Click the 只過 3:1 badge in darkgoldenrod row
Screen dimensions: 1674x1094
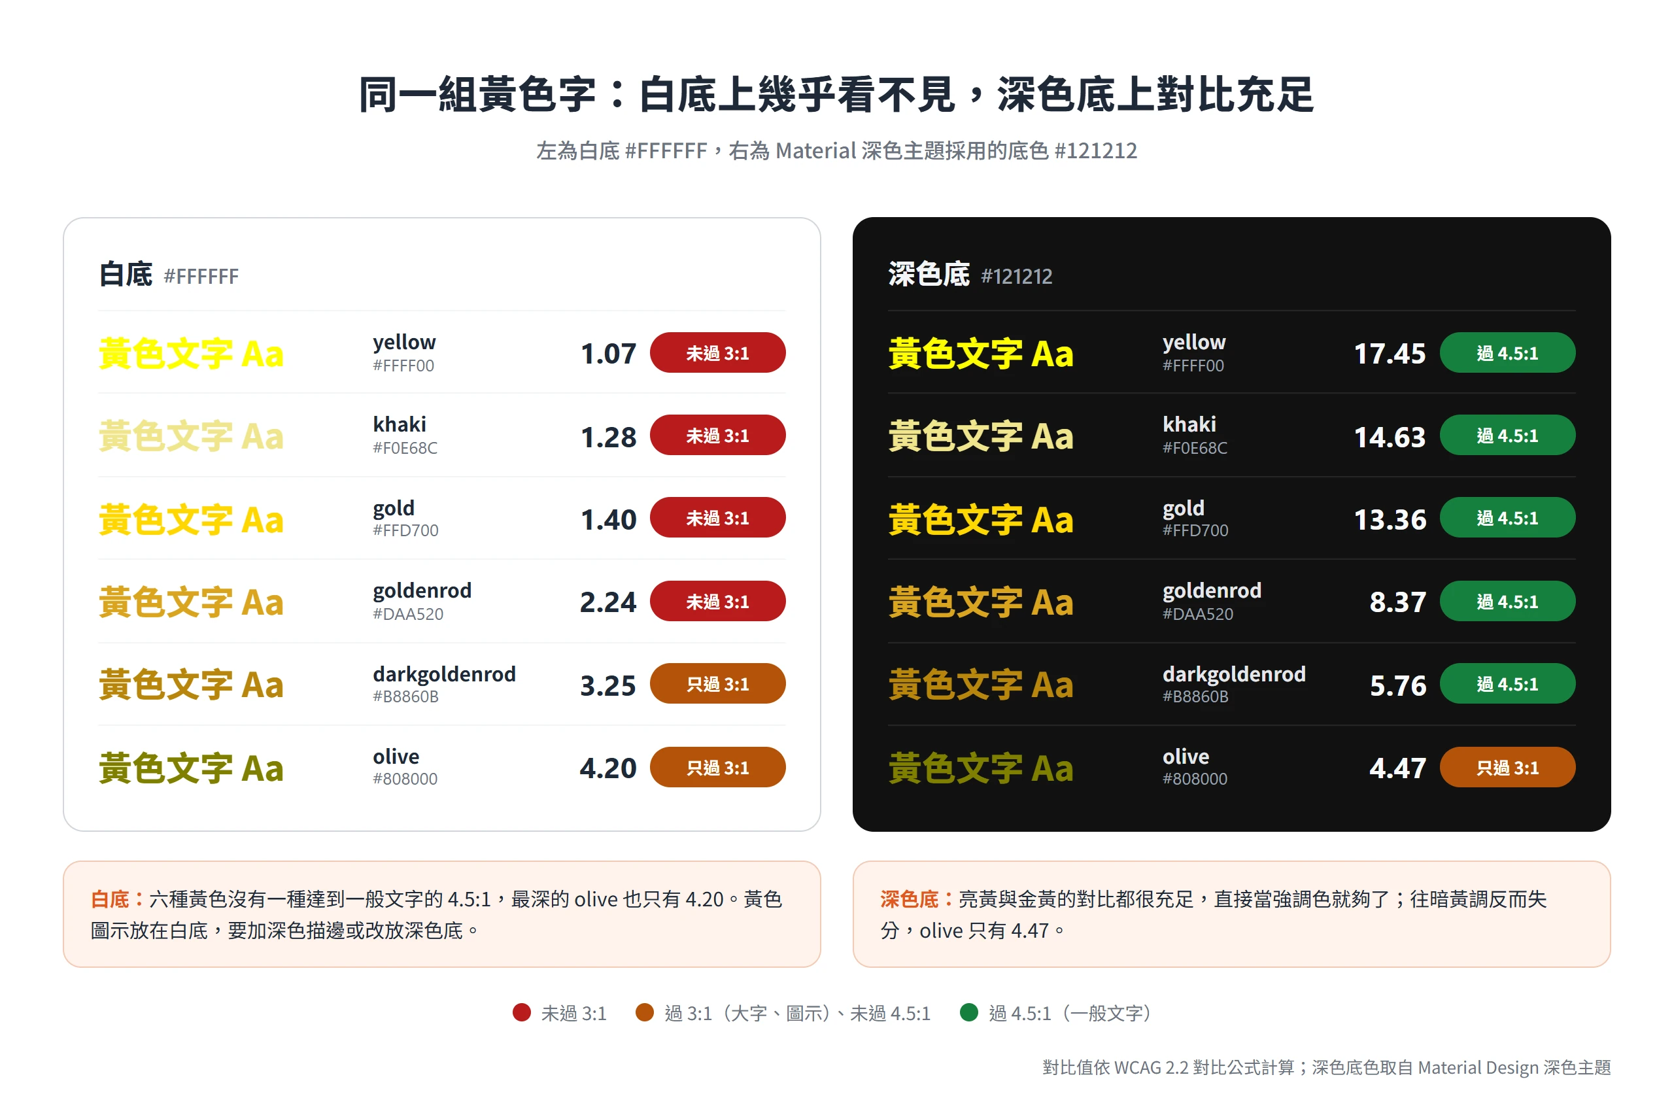click(x=717, y=683)
